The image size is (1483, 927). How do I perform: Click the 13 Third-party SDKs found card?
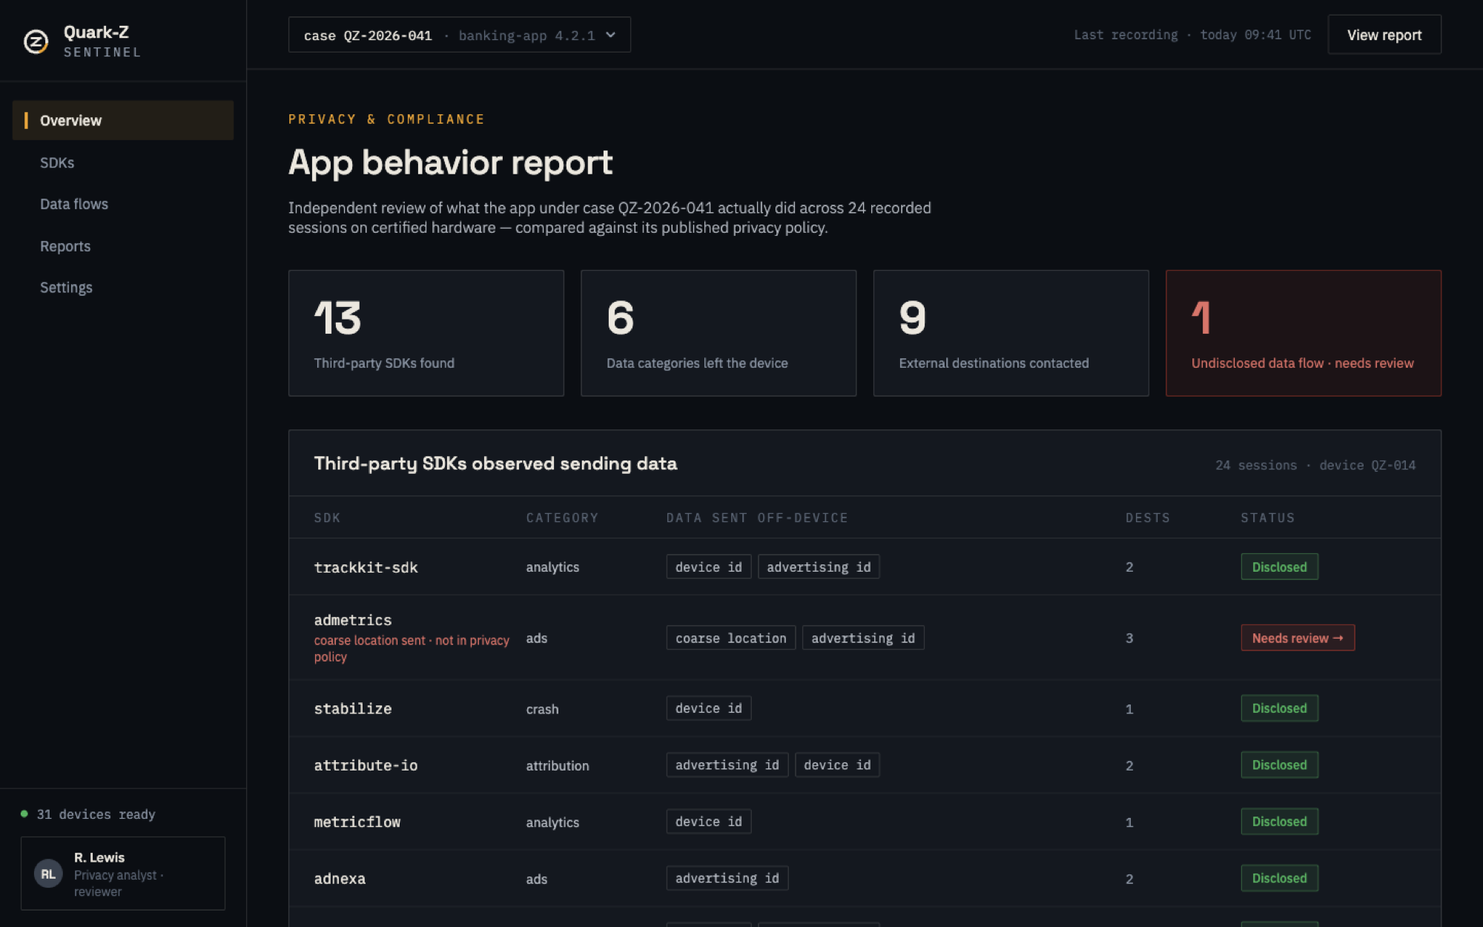pyautogui.click(x=426, y=333)
